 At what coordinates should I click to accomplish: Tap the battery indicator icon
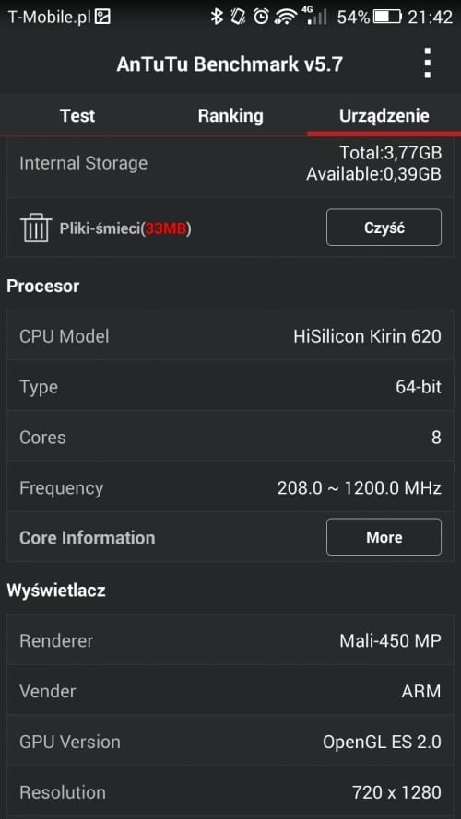click(387, 17)
